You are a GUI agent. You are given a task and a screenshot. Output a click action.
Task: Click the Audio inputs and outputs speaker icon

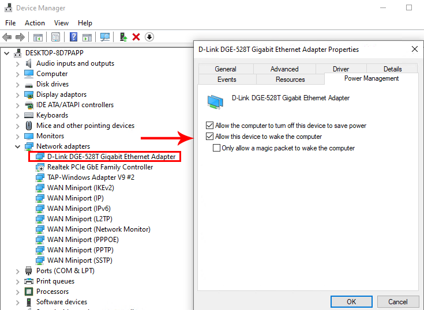click(29, 63)
